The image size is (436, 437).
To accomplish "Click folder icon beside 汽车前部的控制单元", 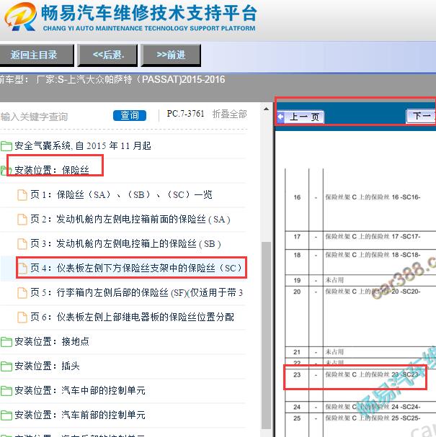I will 6,415.
